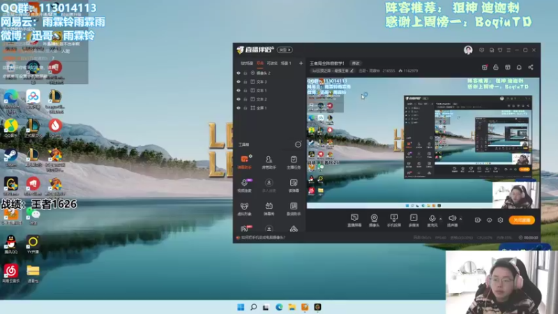Click the stream timer 00:00:00
Screen dimensions: 558x314
(x=529, y=237)
